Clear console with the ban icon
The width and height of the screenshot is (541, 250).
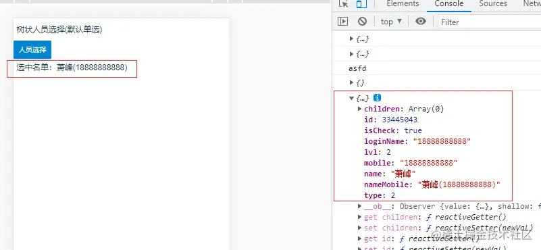click(362, 22)
